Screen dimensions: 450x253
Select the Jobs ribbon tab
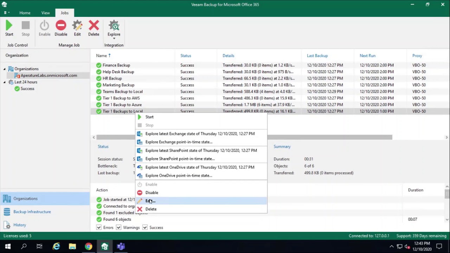[x=64, y=13]
